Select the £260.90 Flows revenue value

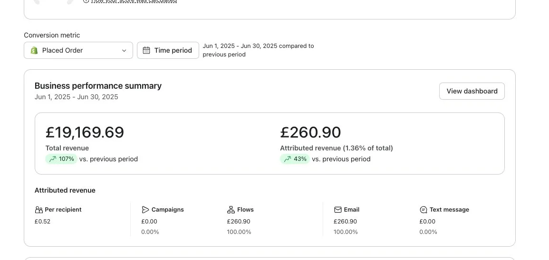coord(239,222)
